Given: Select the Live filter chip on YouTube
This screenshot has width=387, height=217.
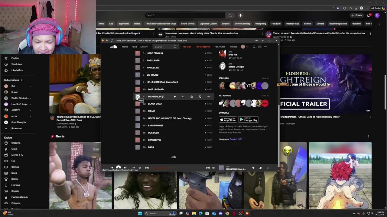Looking at the screenshot, I should click(111, 24).
